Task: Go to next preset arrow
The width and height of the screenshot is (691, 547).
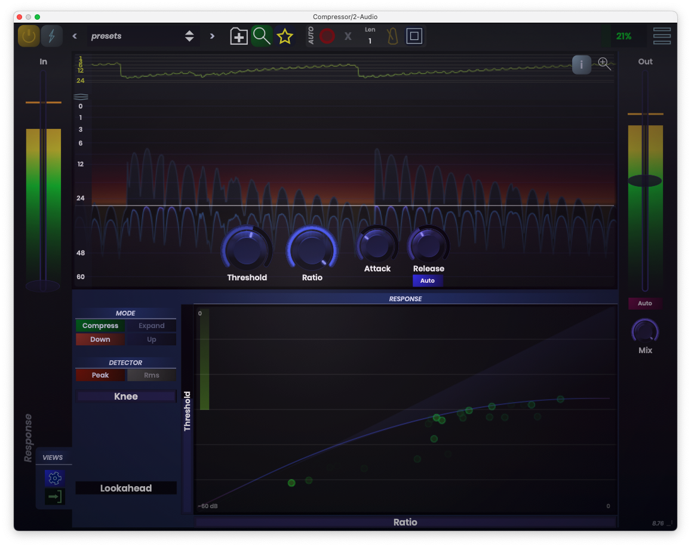Action: click(x=211, y=36)
